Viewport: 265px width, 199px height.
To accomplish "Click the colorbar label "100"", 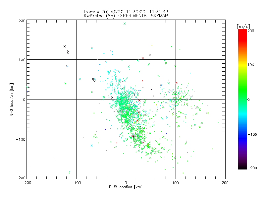I will pyautogui.click(x=251, y=65).
